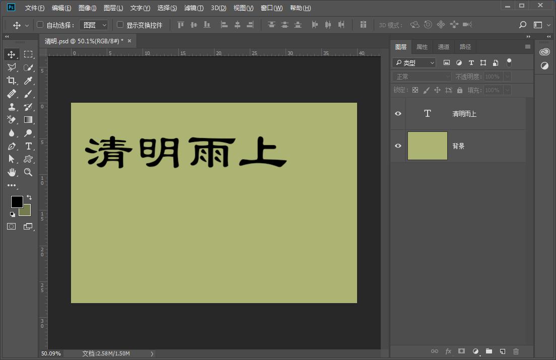Enable the 自动选择 checkbox
The width and height of the screenshot is (556, 360).
[39, 24]
